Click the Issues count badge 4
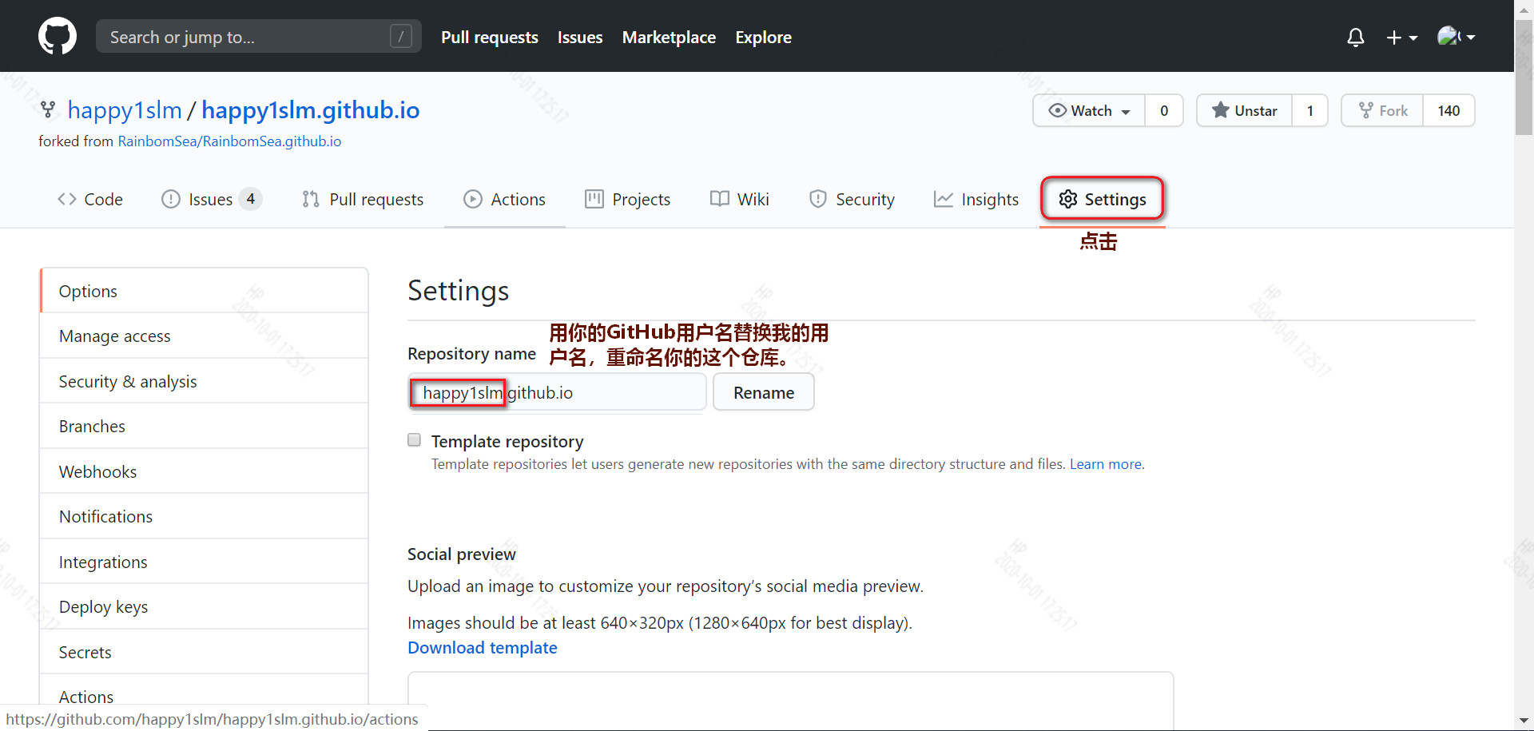Viewport: 1534px width, 731px height. tap(251, 199)
